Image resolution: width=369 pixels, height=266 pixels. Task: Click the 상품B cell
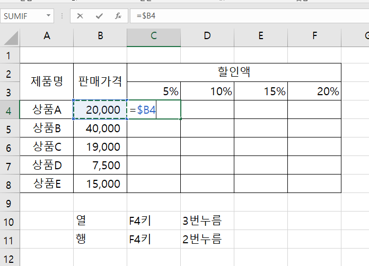(47, 128)
